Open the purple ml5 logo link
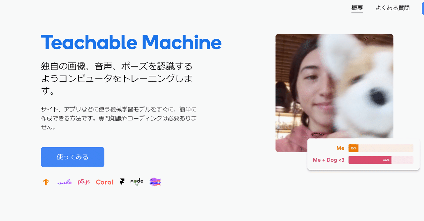The image size is (424, 221). pos(64,182)
